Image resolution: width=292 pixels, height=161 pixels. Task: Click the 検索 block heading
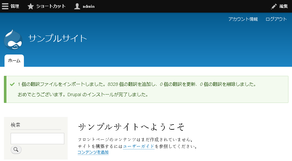click(16, 125)
